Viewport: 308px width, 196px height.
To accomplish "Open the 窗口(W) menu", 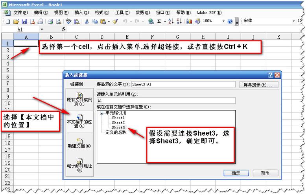I will pyautogui.click(x=163, y=13).
